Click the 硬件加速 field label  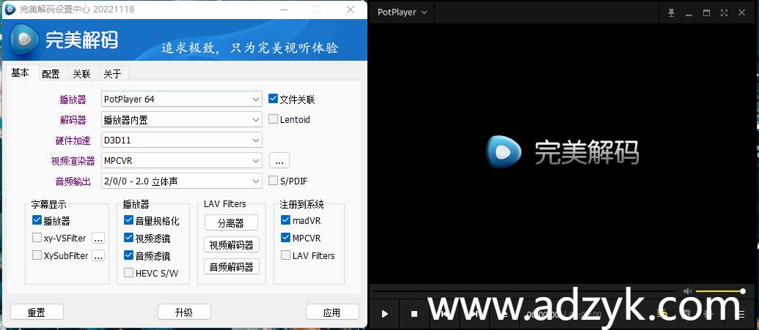pos(73,140)
